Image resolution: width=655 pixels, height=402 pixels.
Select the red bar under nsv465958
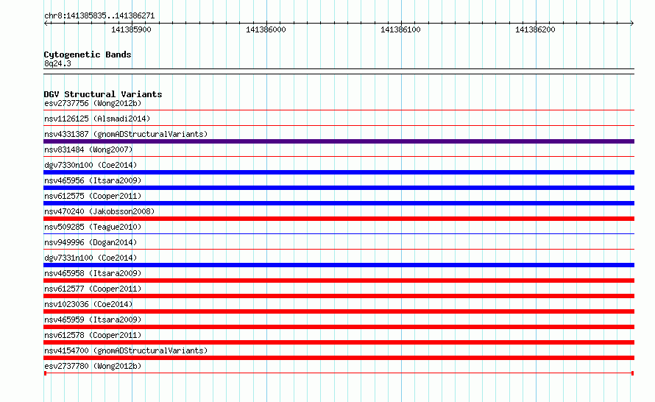click(339, 281)
